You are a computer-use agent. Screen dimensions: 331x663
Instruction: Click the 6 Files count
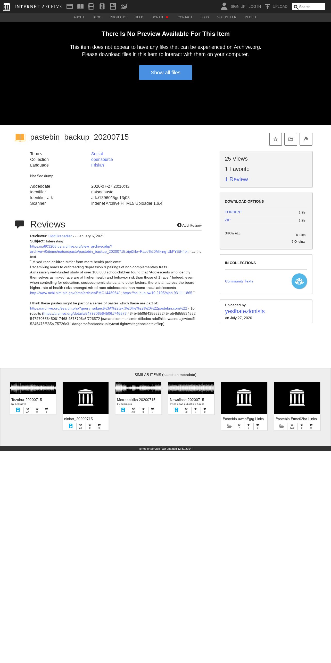[x=301, y=235]
